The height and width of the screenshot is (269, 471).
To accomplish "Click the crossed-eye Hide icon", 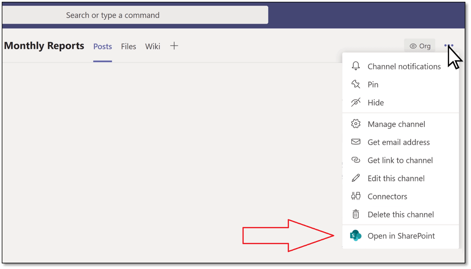I will pos(356,102).
